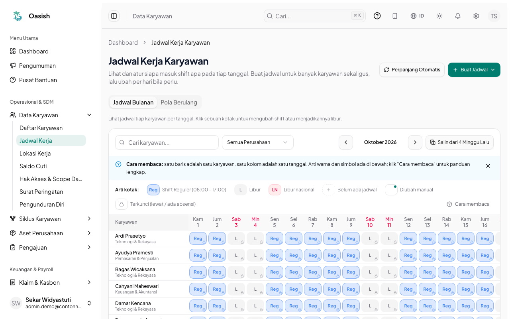Click Damar Kencana's Reg cell for Jum 16
The image size is (510, 319).
click(485, 306)
